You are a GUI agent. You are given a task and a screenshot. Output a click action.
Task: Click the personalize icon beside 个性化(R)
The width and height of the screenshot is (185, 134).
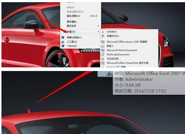pos(63,46)
